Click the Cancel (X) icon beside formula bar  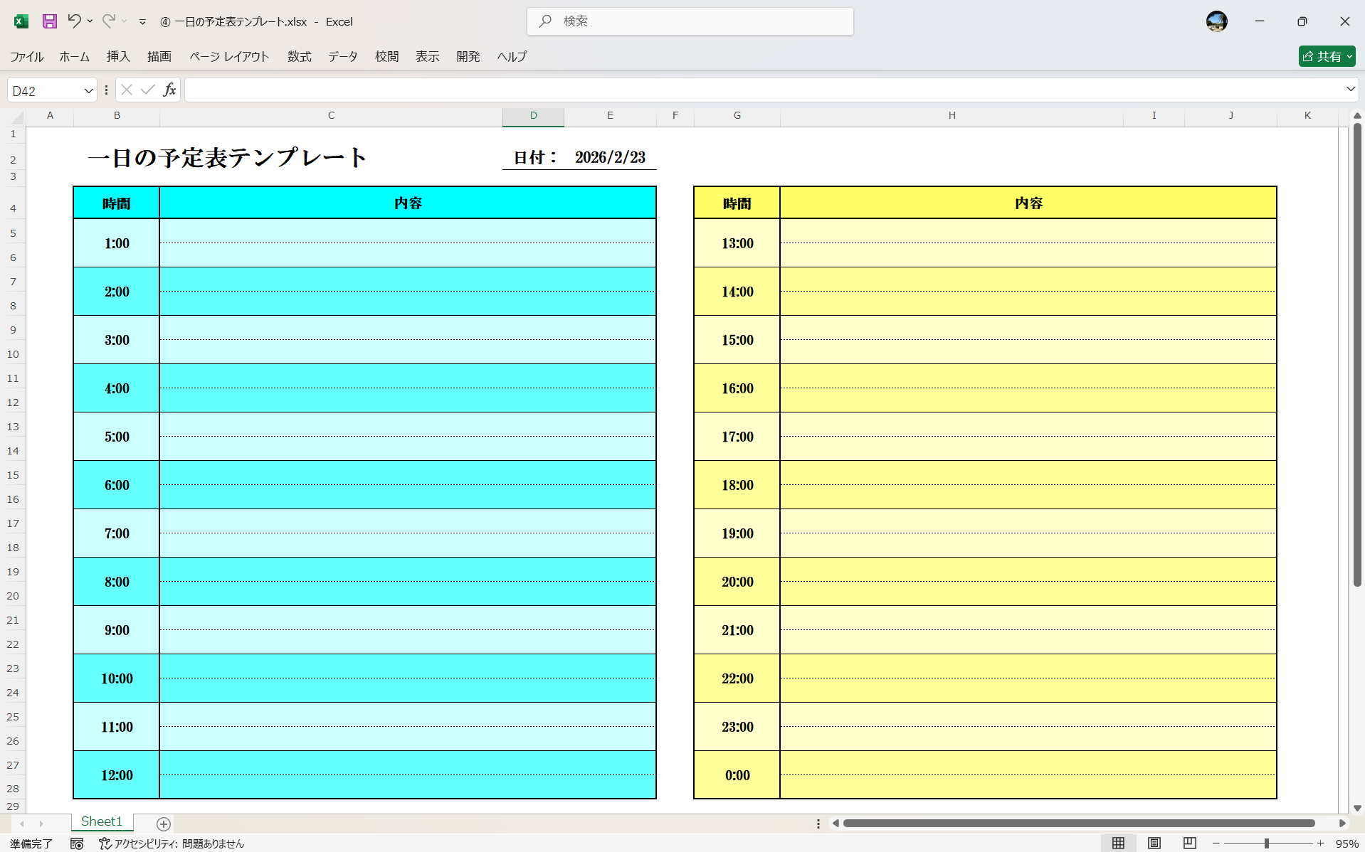click(x=126, y=90)
